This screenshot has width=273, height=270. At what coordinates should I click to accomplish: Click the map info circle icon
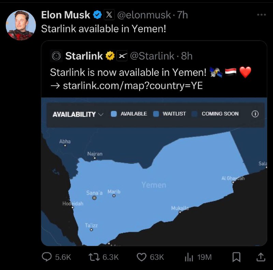[255, 114]
